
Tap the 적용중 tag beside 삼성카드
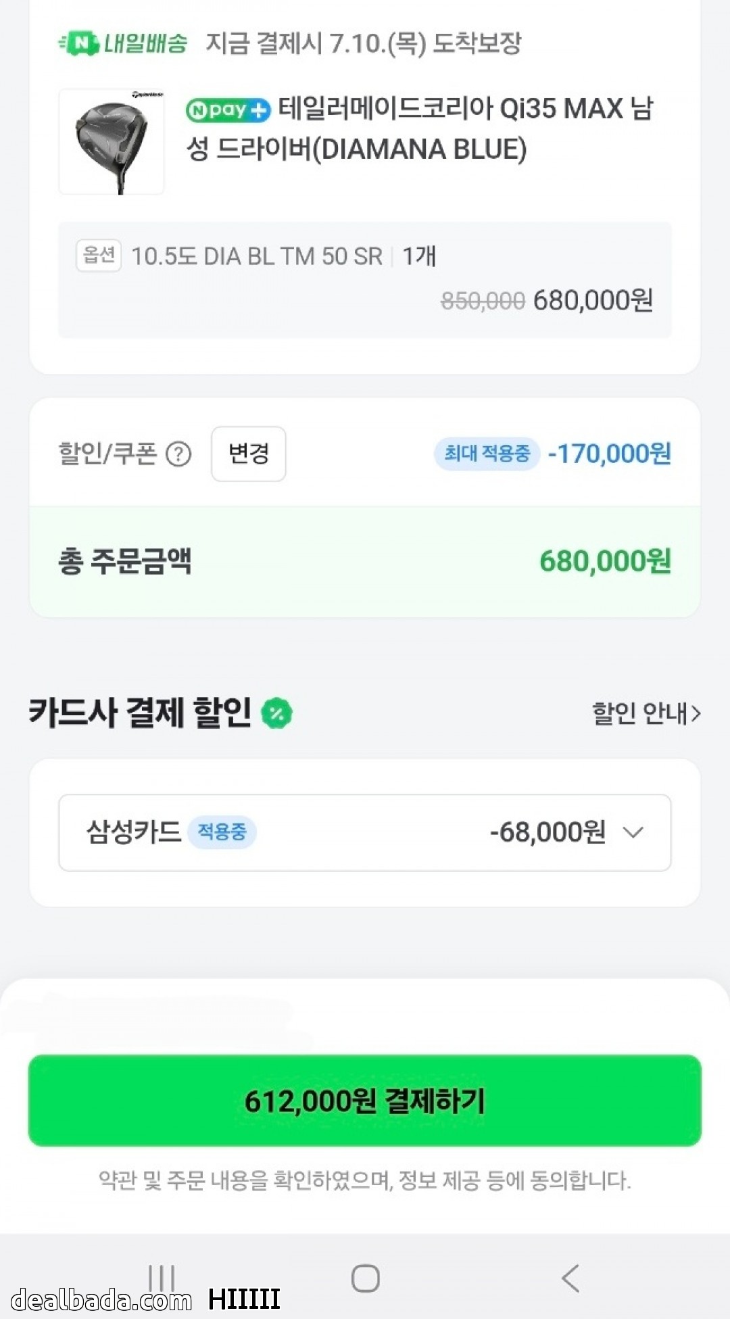222,832
